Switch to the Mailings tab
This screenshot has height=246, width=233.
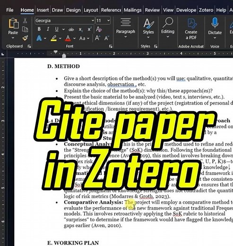coord(132,10)
